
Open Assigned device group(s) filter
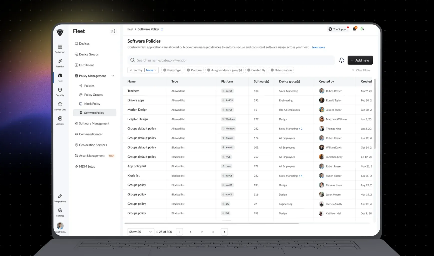click(224, 70)
